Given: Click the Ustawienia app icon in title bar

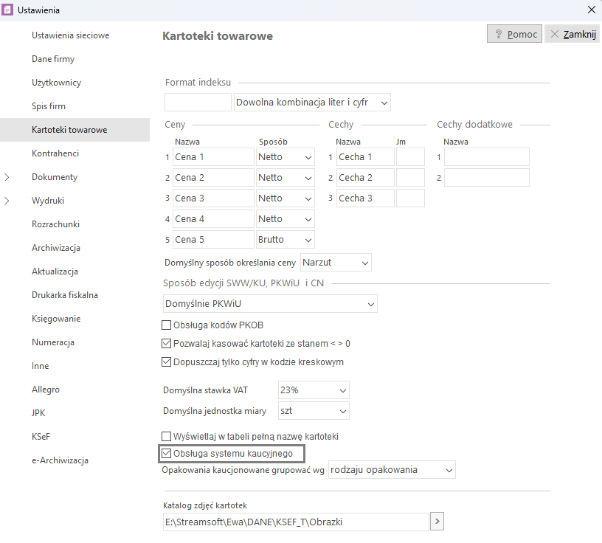Looking at the screenshot, I should [8, 10].
